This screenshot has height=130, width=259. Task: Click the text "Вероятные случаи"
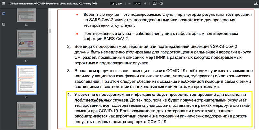click(101, 15)
